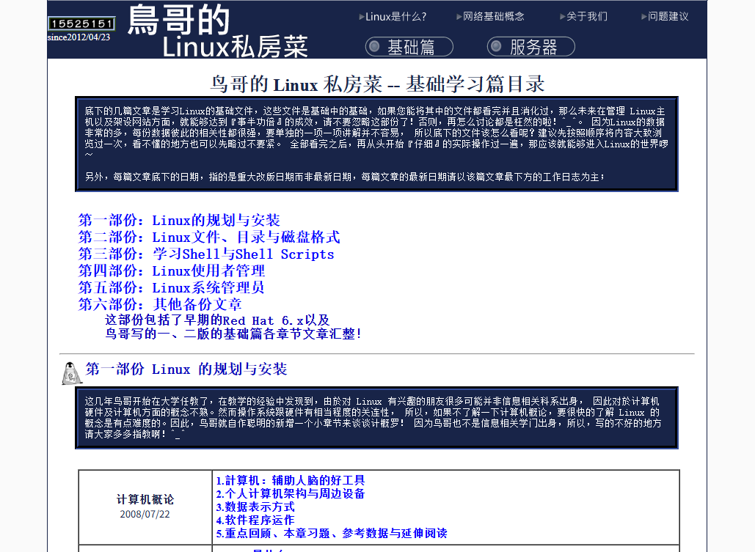Click the since2012/04/23 text under counter
Viewport: 755px width, 552px height.
[79, 37]
